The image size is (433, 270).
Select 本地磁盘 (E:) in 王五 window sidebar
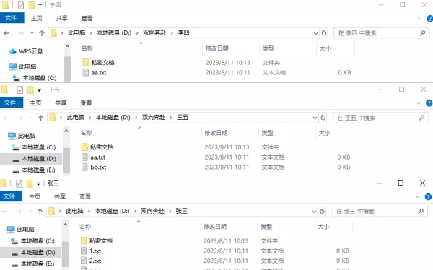pyautogui.click(x=34, y=170)
